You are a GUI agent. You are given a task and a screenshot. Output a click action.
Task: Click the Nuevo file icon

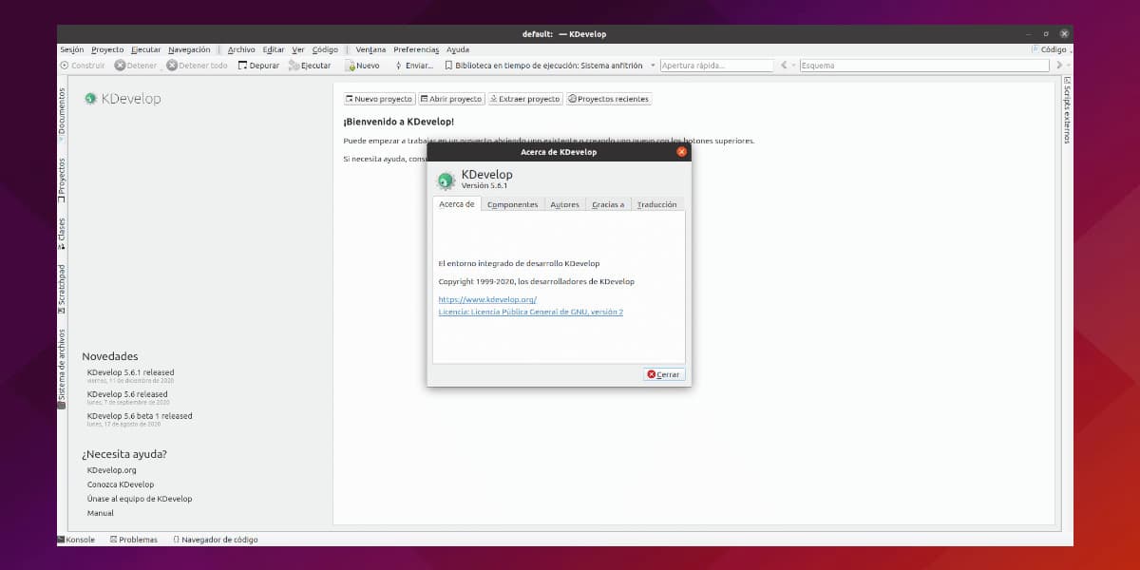click(x=350, y=66)
